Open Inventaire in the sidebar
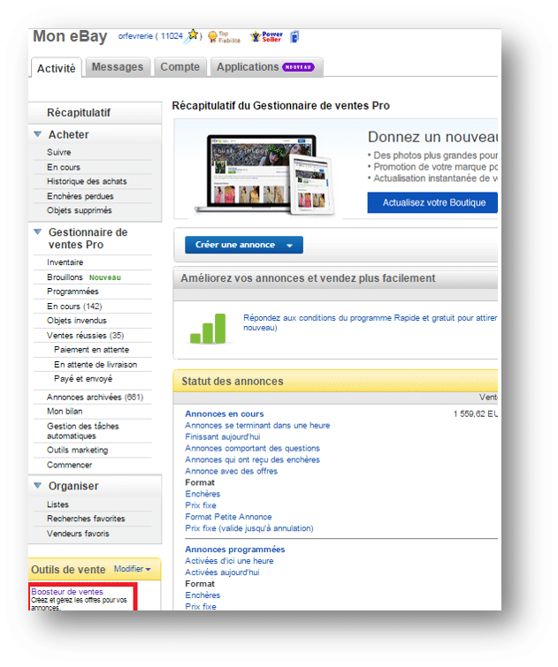Image resolution: width=558 pixels, height=667 pixels. 65,262
